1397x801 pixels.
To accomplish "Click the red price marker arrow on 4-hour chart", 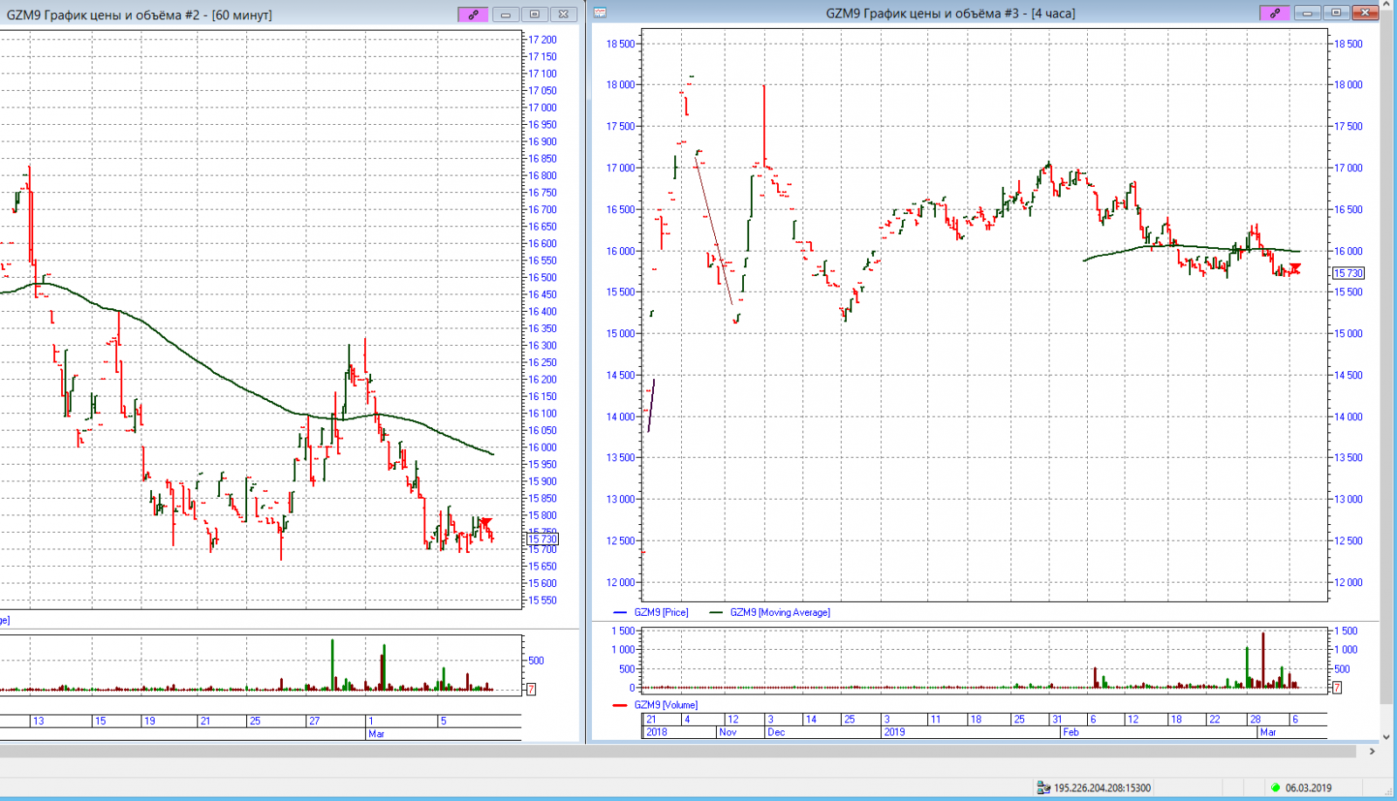I will coord(1296,268).
